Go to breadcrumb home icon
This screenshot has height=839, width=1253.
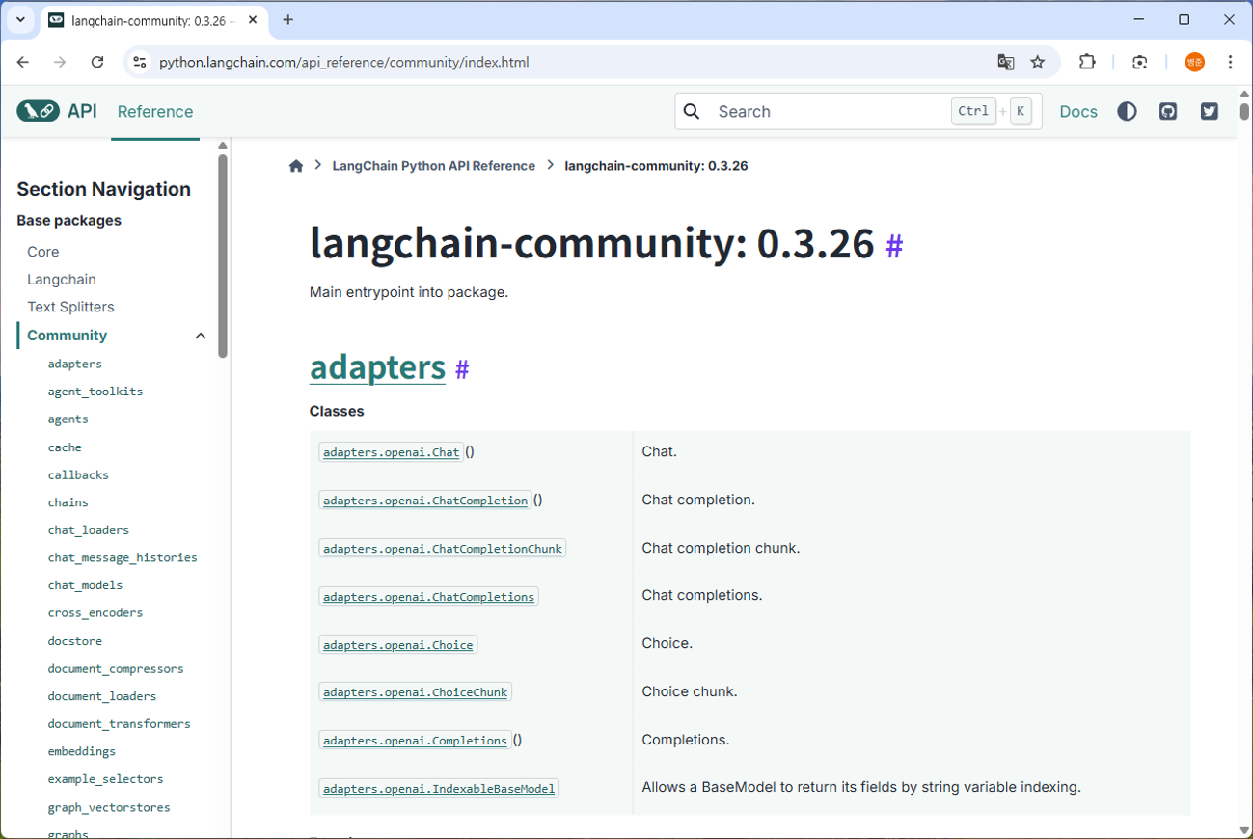click(296, 166)
